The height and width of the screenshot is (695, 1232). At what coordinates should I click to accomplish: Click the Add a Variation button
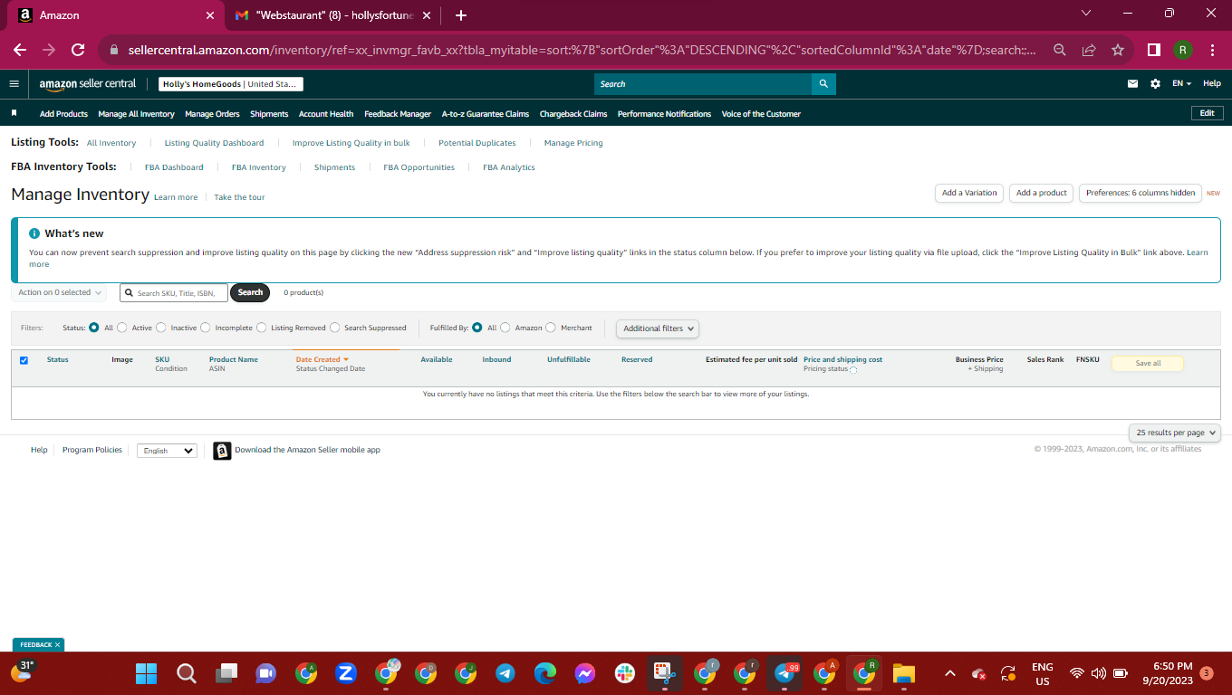coord(969,193)
